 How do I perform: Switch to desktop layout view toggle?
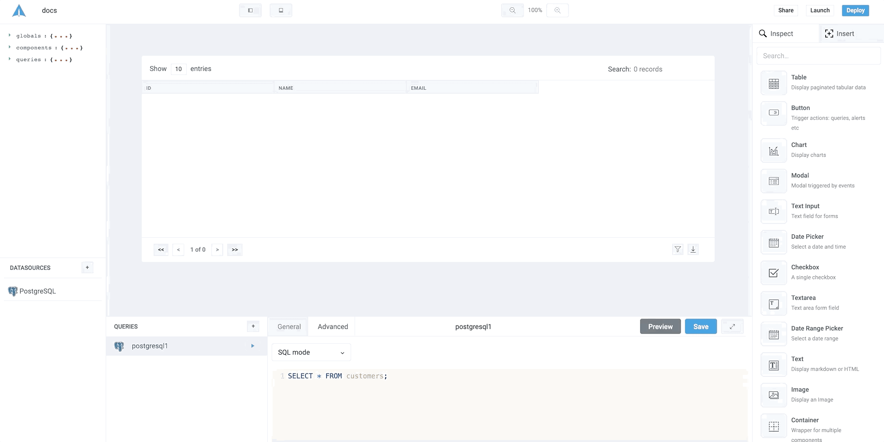[x=250, y=10]
